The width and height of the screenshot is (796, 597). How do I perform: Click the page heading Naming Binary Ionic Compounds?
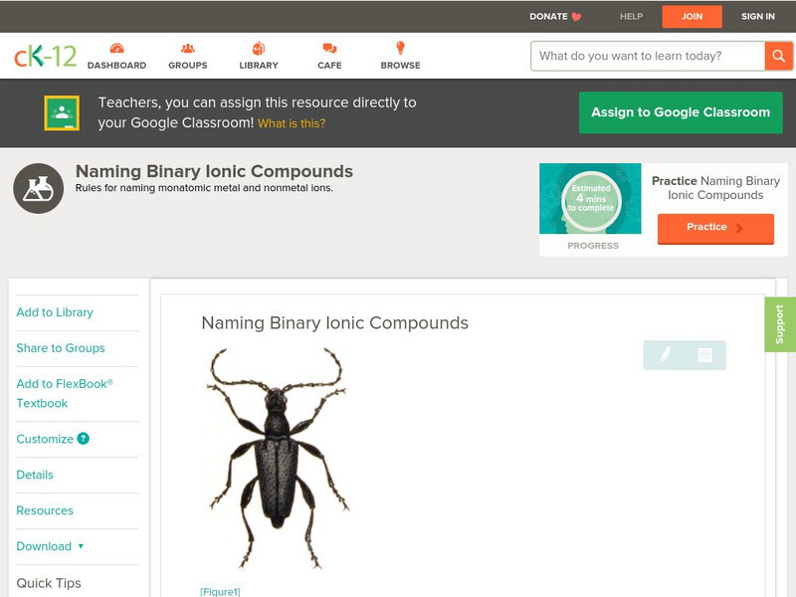(x=214, y=171)
